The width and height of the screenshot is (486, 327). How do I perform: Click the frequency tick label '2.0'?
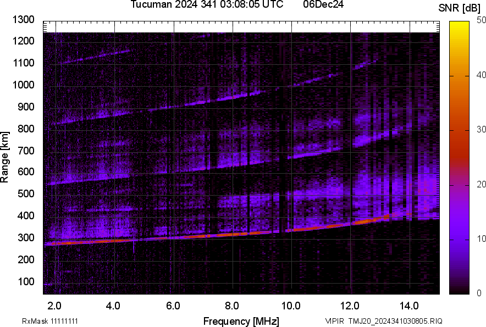(54, 306)
